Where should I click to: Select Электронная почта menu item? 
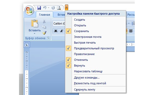point(96,37)
